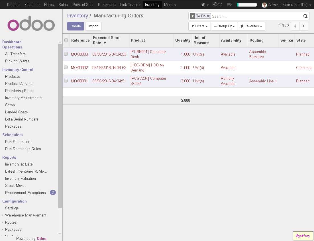Click the Odoo link in footer
Screen dimensions: 314x241
tap(41, 238)
